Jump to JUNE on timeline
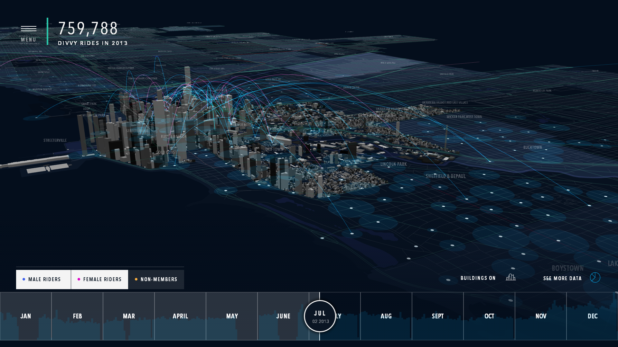 pyautogui.click(x=283, y=316)
